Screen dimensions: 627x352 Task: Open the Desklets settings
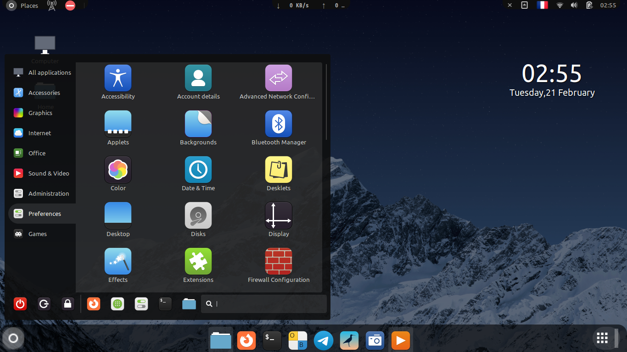279,174
